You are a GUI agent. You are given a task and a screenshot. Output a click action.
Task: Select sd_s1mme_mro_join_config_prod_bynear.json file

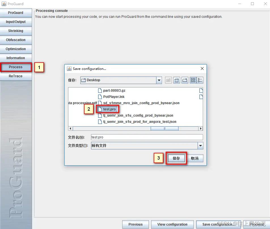click(139, 103)
